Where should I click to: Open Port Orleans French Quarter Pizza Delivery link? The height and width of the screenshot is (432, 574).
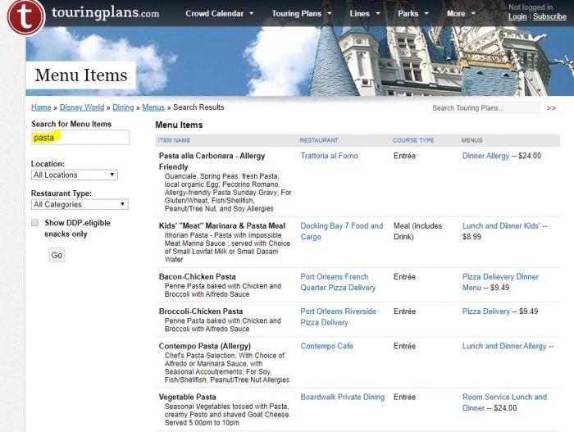coord(338,282)
